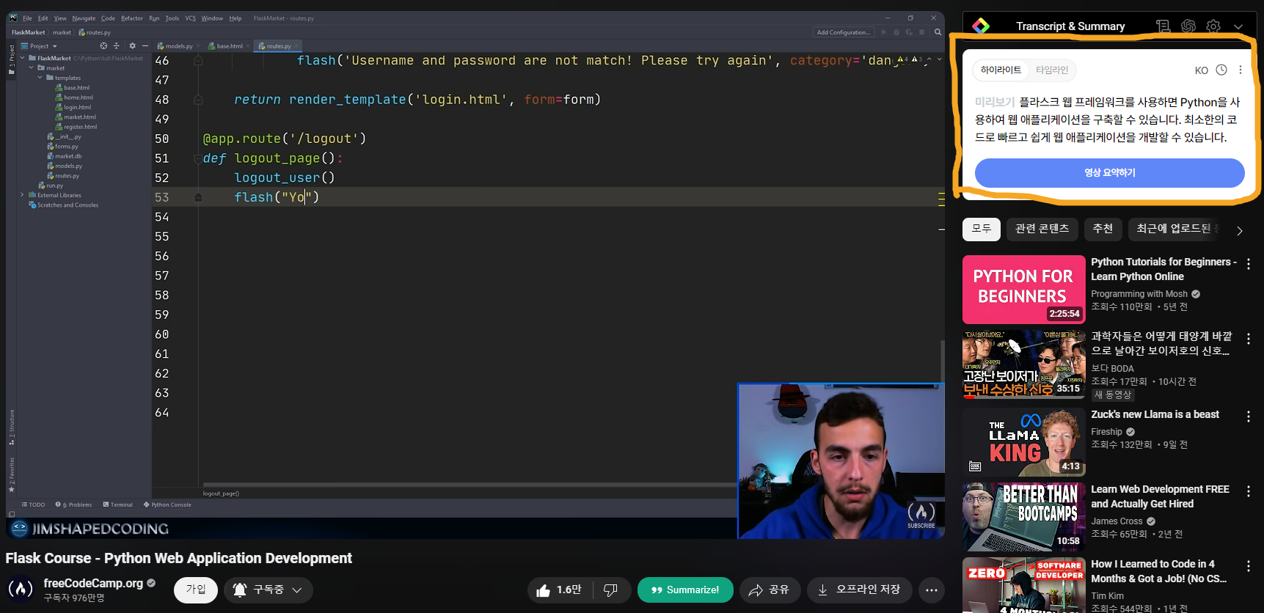Image resolution: width=1264 pixels, height=613 pixels.
Task: Dislike the video with thumbs-down
Action: (610, 590)
